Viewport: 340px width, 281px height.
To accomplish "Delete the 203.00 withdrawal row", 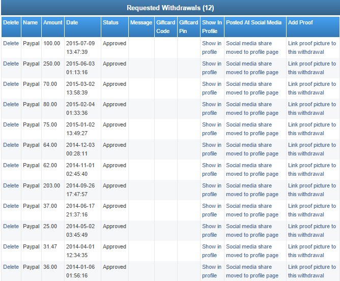I will (x=11, y=186).
